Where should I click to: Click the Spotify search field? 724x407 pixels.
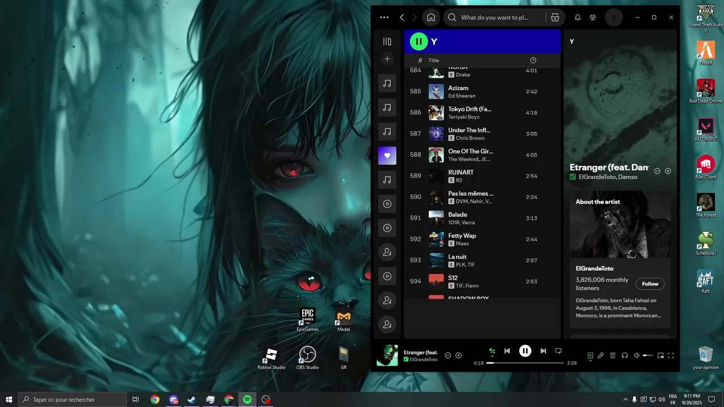coord(495,18)
